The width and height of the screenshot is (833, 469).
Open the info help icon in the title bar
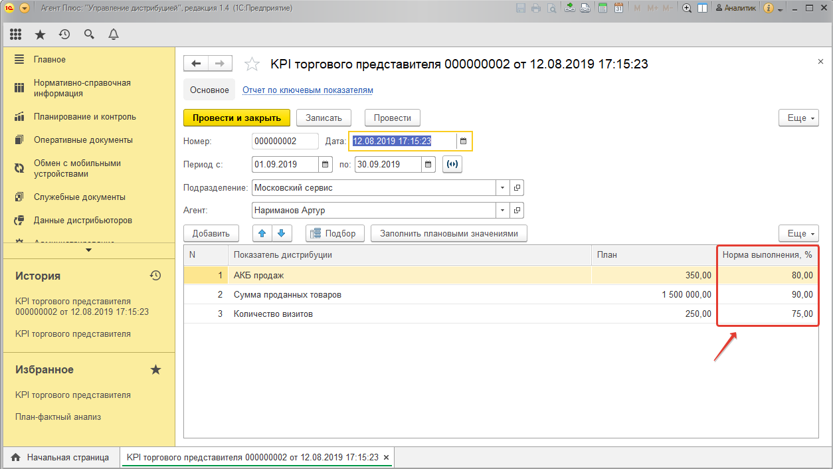pyautogui.click(x=769, y=8)
